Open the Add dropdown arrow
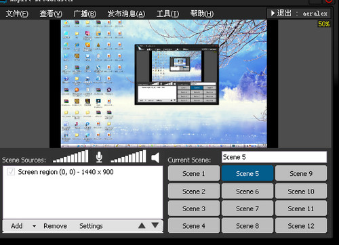The width and height of the screenshot is (339, 245). pyautogui.click(x=34, y=226)
